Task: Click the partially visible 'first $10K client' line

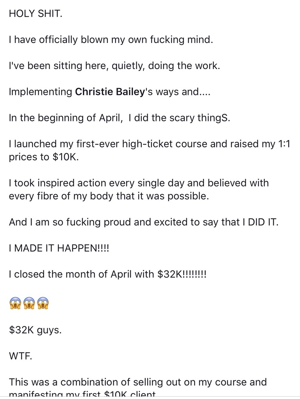Action: tap(82, 395)
